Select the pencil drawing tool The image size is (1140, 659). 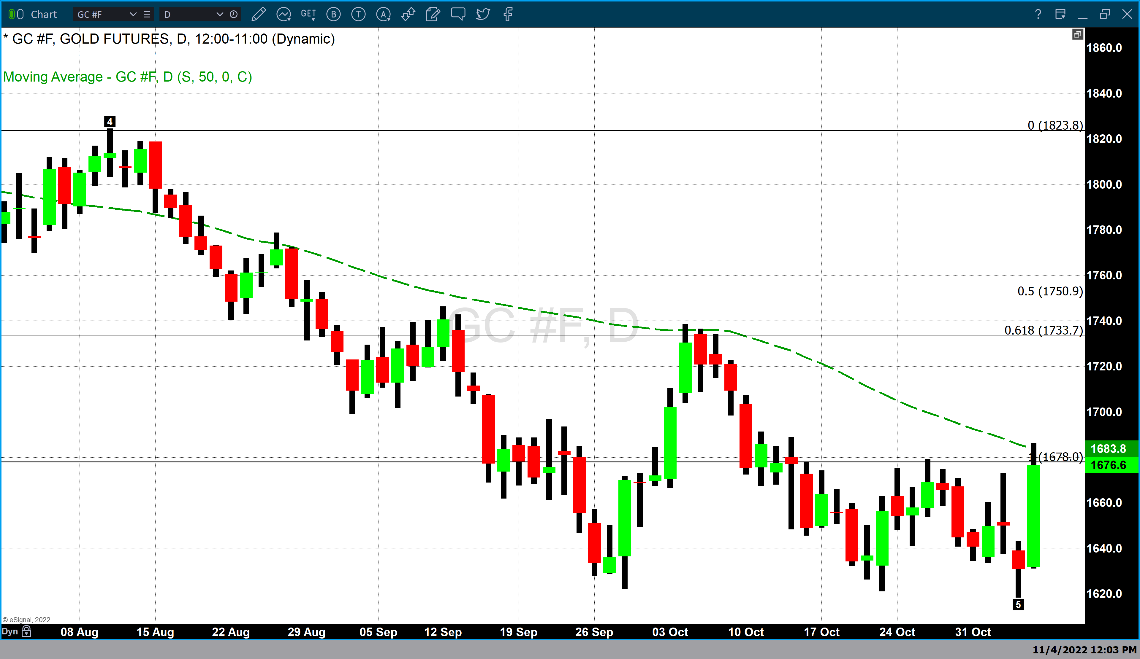(x=258, y=15)
